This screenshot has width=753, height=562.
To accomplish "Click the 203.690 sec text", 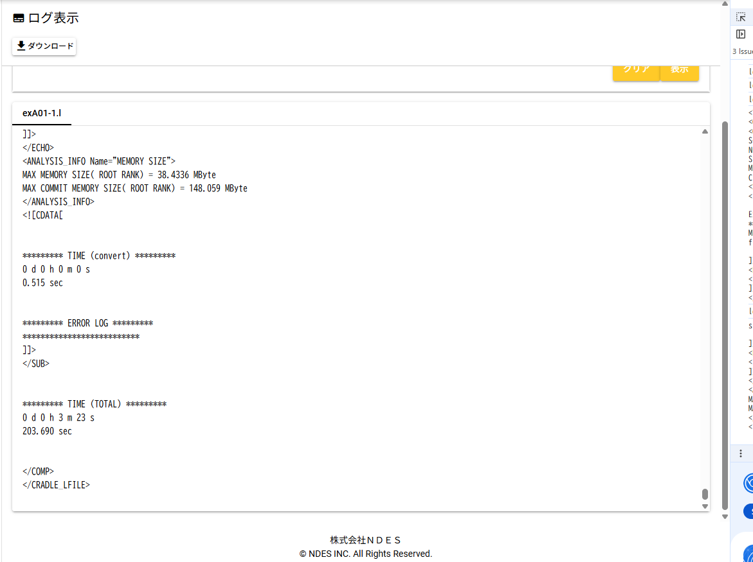I will 47,431.
